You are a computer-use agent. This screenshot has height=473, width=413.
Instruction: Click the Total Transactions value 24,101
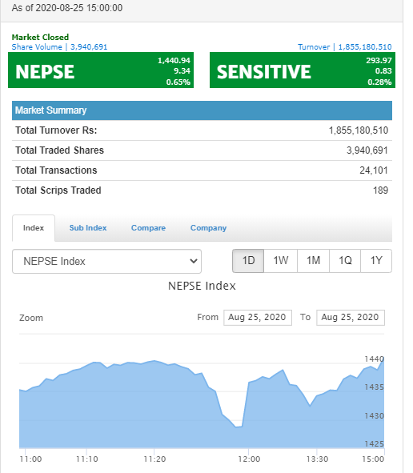[x=374, y=170]
